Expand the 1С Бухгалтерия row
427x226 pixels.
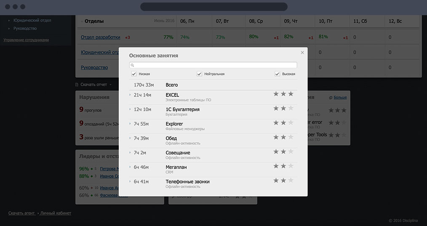coord(130,109)
